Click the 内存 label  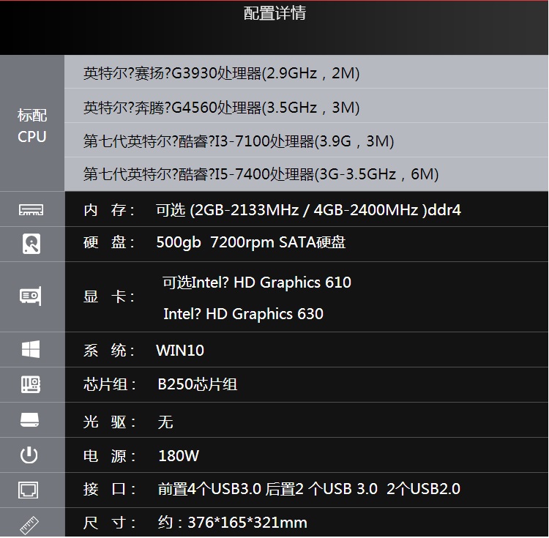click(109, 210)
